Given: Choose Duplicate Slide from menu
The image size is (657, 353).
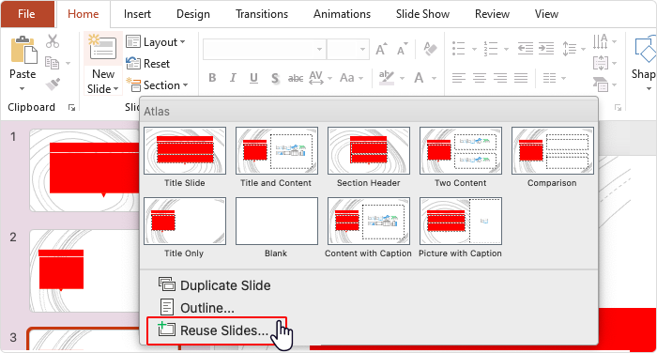Looking at the screenshot, I should coord(214,285).
